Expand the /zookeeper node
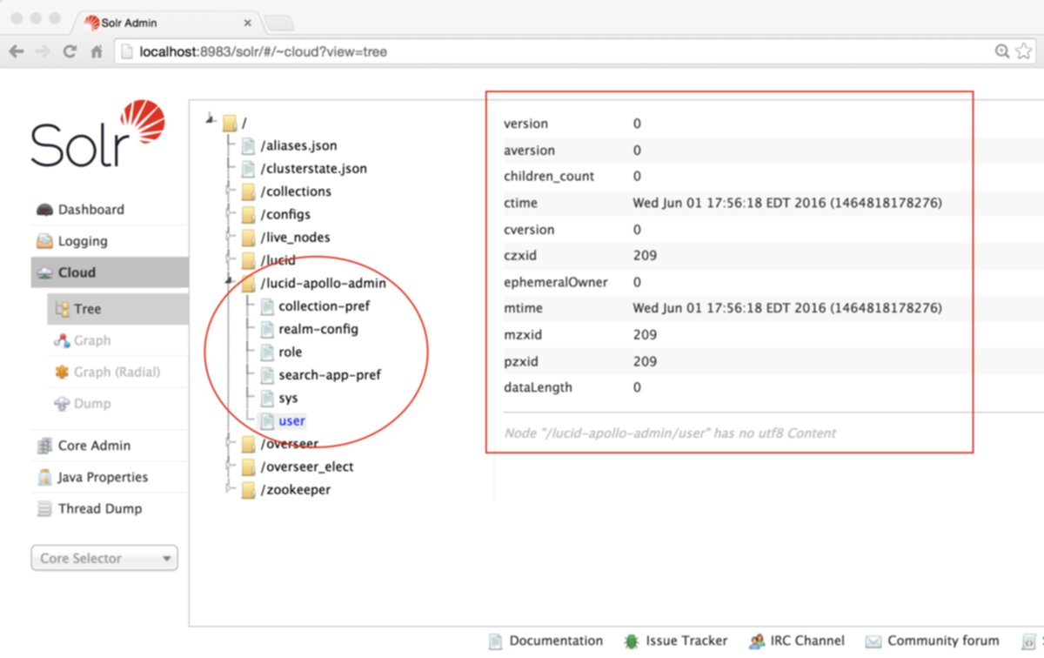The height and width of the screenshot is (658, 1044). click(x=230, y=489)
